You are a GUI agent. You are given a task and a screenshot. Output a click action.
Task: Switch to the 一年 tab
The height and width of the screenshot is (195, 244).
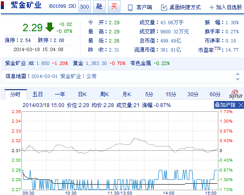(x=60, y=94)
